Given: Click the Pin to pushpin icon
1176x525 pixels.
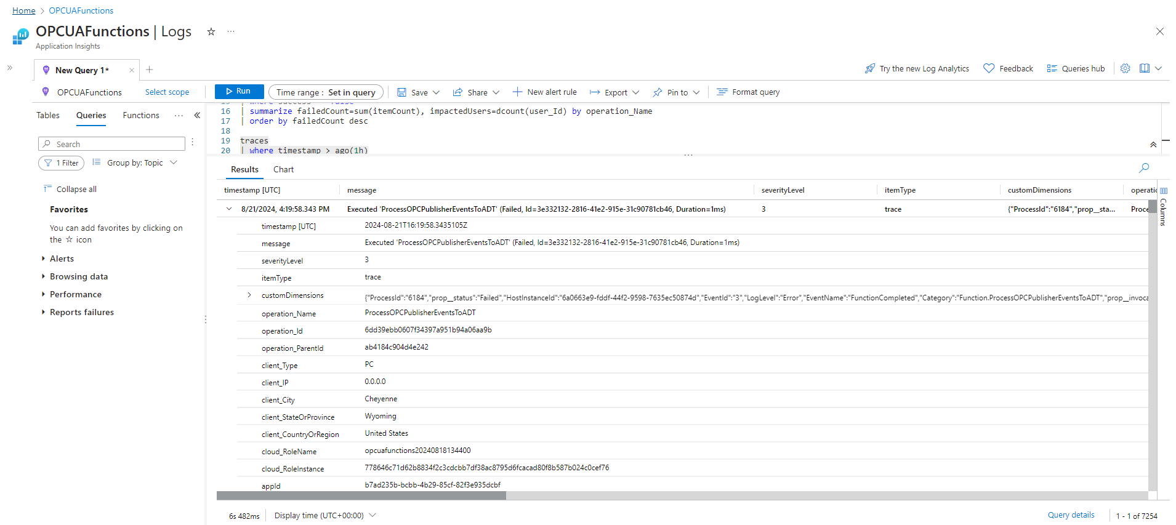Looking at the screenshot, I should pos(658,92).
